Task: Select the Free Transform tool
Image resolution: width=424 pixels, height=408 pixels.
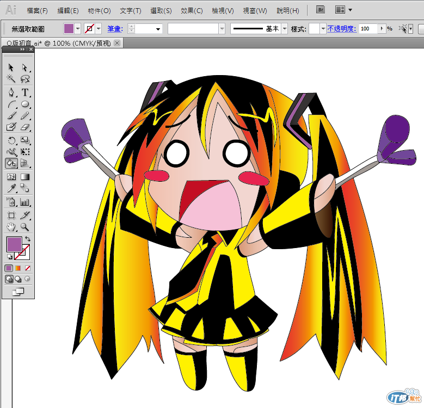Action: pyautogui.click(x=25, y=152)
